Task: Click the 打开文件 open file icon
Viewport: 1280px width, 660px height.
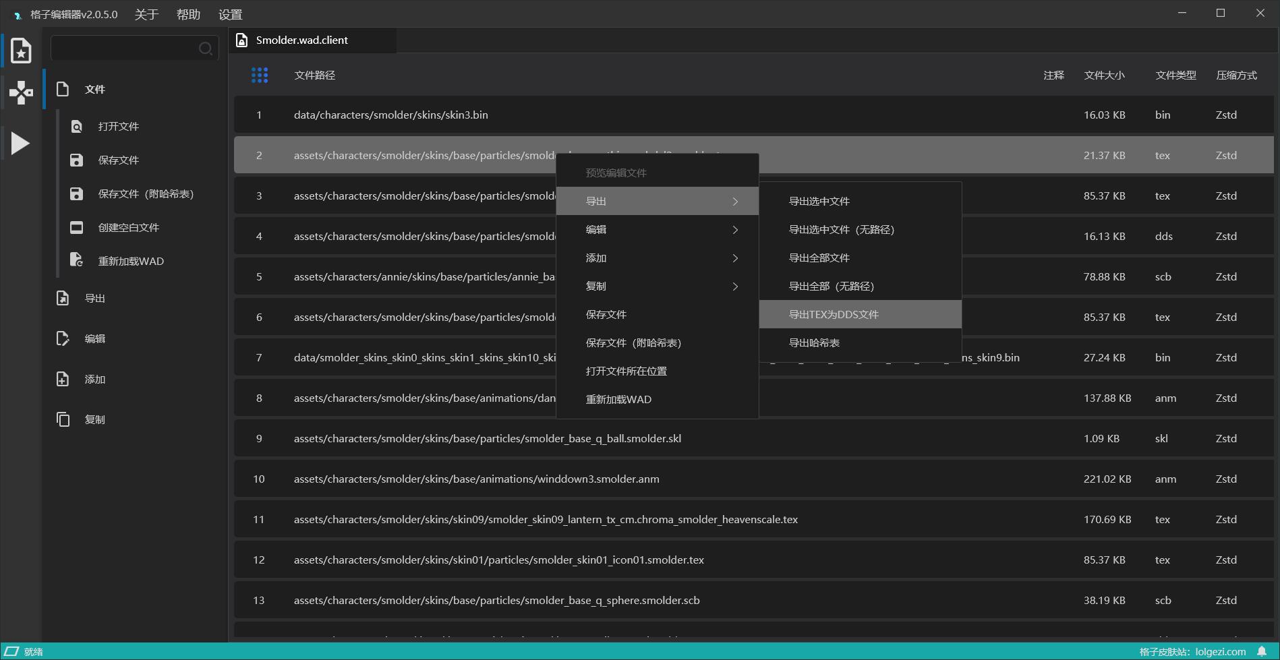Action: 77,127
